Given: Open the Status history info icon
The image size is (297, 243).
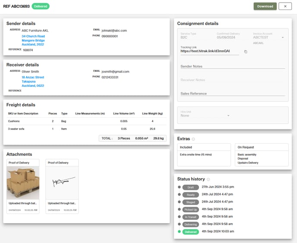Looking at the screenshot, I should click(208, 179).
